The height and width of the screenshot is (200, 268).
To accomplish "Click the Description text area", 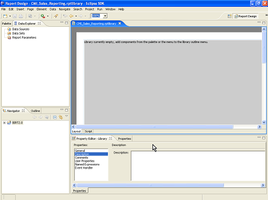I will (198, 166).
